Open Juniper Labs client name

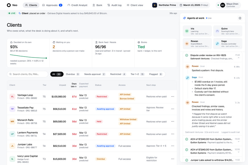[25, 144]
